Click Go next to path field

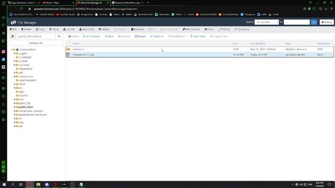point(59,36)
